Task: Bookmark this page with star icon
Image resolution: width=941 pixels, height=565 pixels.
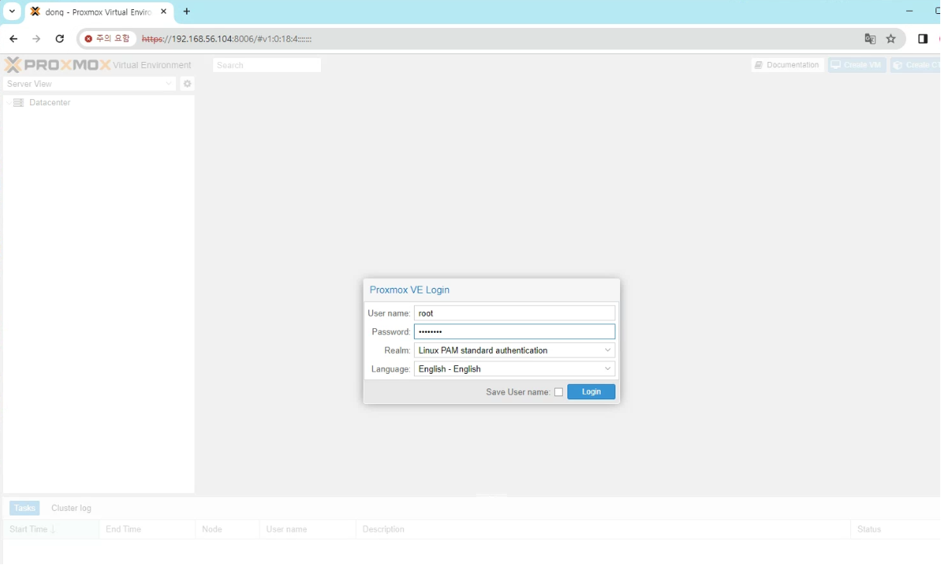Action: coord(891,39)
